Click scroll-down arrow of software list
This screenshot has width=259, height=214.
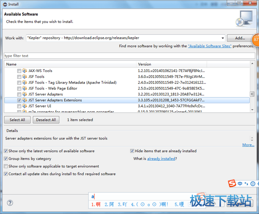click(252, 110)
